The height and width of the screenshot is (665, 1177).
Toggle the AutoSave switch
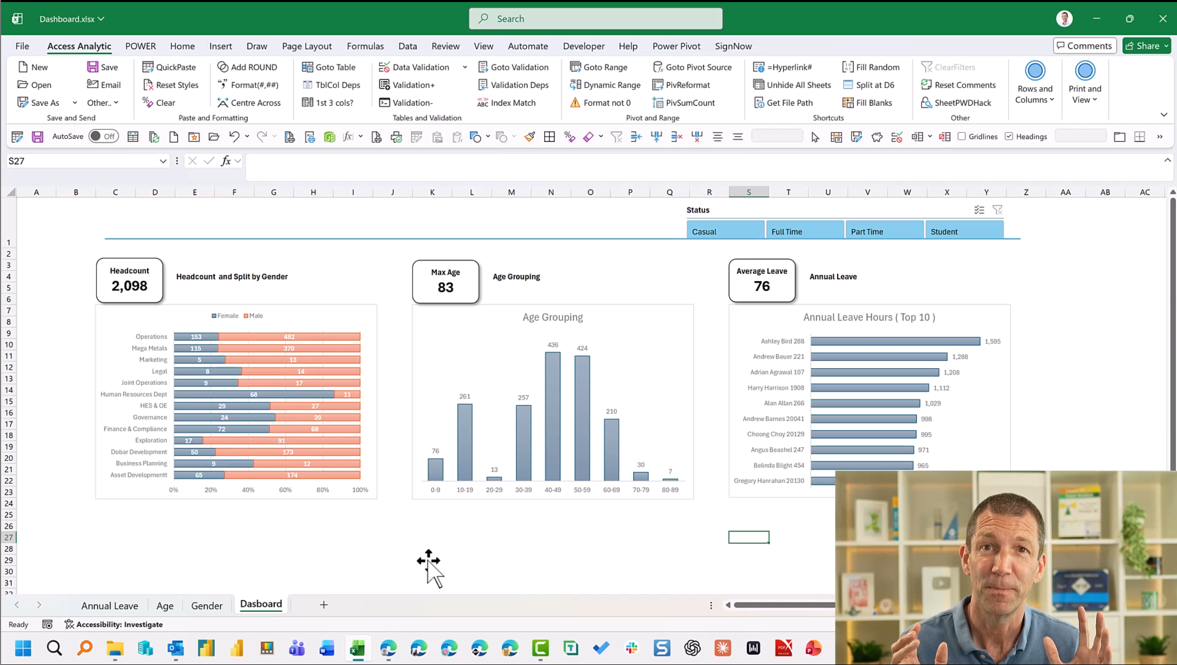[x=103, y=137]
